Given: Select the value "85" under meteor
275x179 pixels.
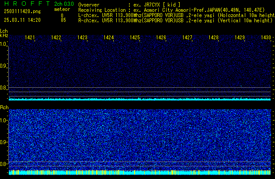Looking at the screenshot, I should tap(63, 20).
